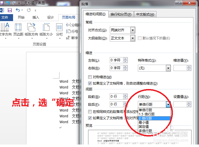Click the Breaks (分隔符) ribbon item

(73, 25)
